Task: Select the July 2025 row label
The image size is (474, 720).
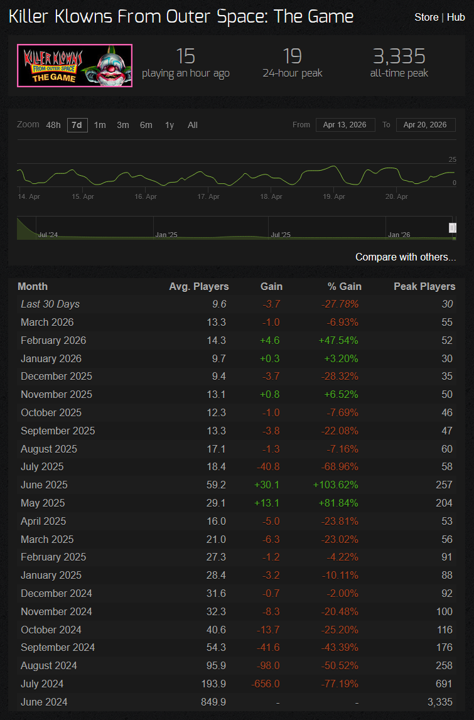Action: (x=42, y=467)
